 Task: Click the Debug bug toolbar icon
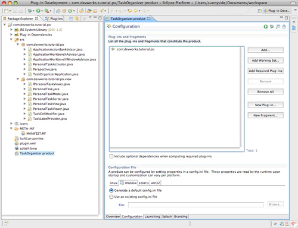[x=30, y=11]
